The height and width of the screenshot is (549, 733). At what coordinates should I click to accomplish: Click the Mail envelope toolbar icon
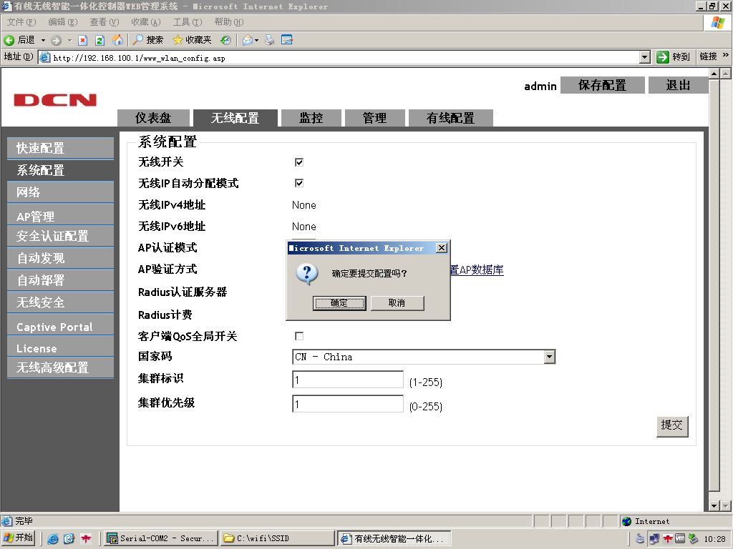[247, 40]
